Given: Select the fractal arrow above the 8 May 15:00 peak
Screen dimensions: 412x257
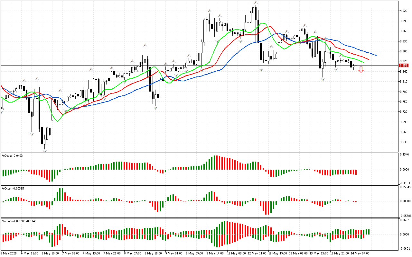Looking at the screenshot, I should 145,45.
